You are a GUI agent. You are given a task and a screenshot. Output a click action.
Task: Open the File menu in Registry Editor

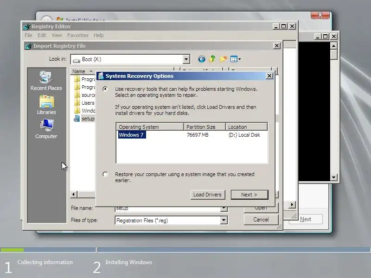pos(28,35)
